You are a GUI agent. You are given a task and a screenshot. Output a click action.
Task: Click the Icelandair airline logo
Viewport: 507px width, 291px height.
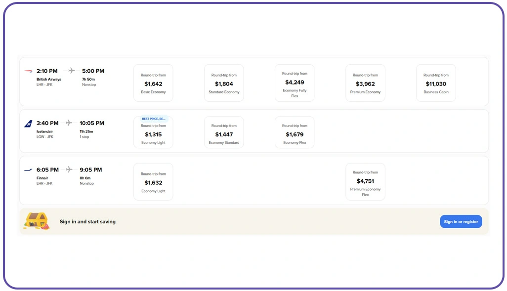tap(28, 123)
